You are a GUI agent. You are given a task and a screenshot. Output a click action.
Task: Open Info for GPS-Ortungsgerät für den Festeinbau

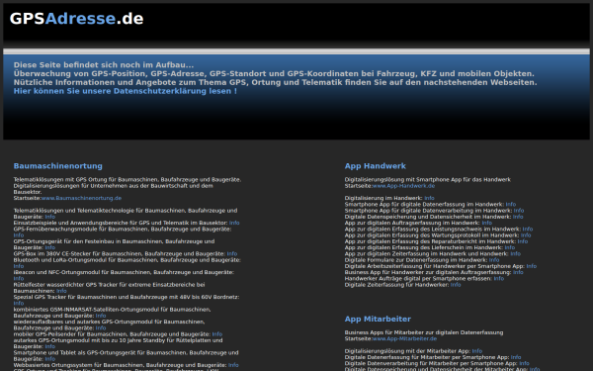point(50,247)
